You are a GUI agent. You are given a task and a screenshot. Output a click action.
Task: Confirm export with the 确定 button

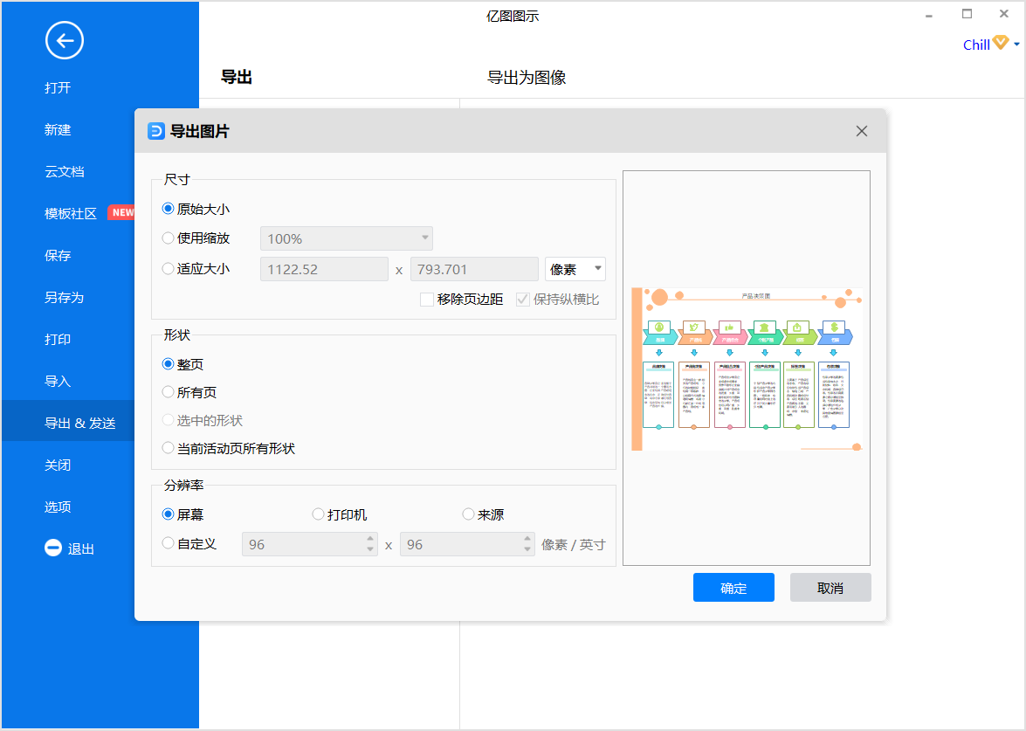tap(733, 588)
